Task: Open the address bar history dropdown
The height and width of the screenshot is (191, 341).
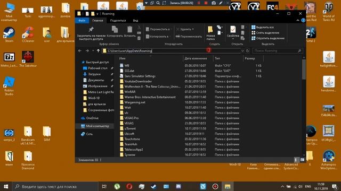Action: 242,51
